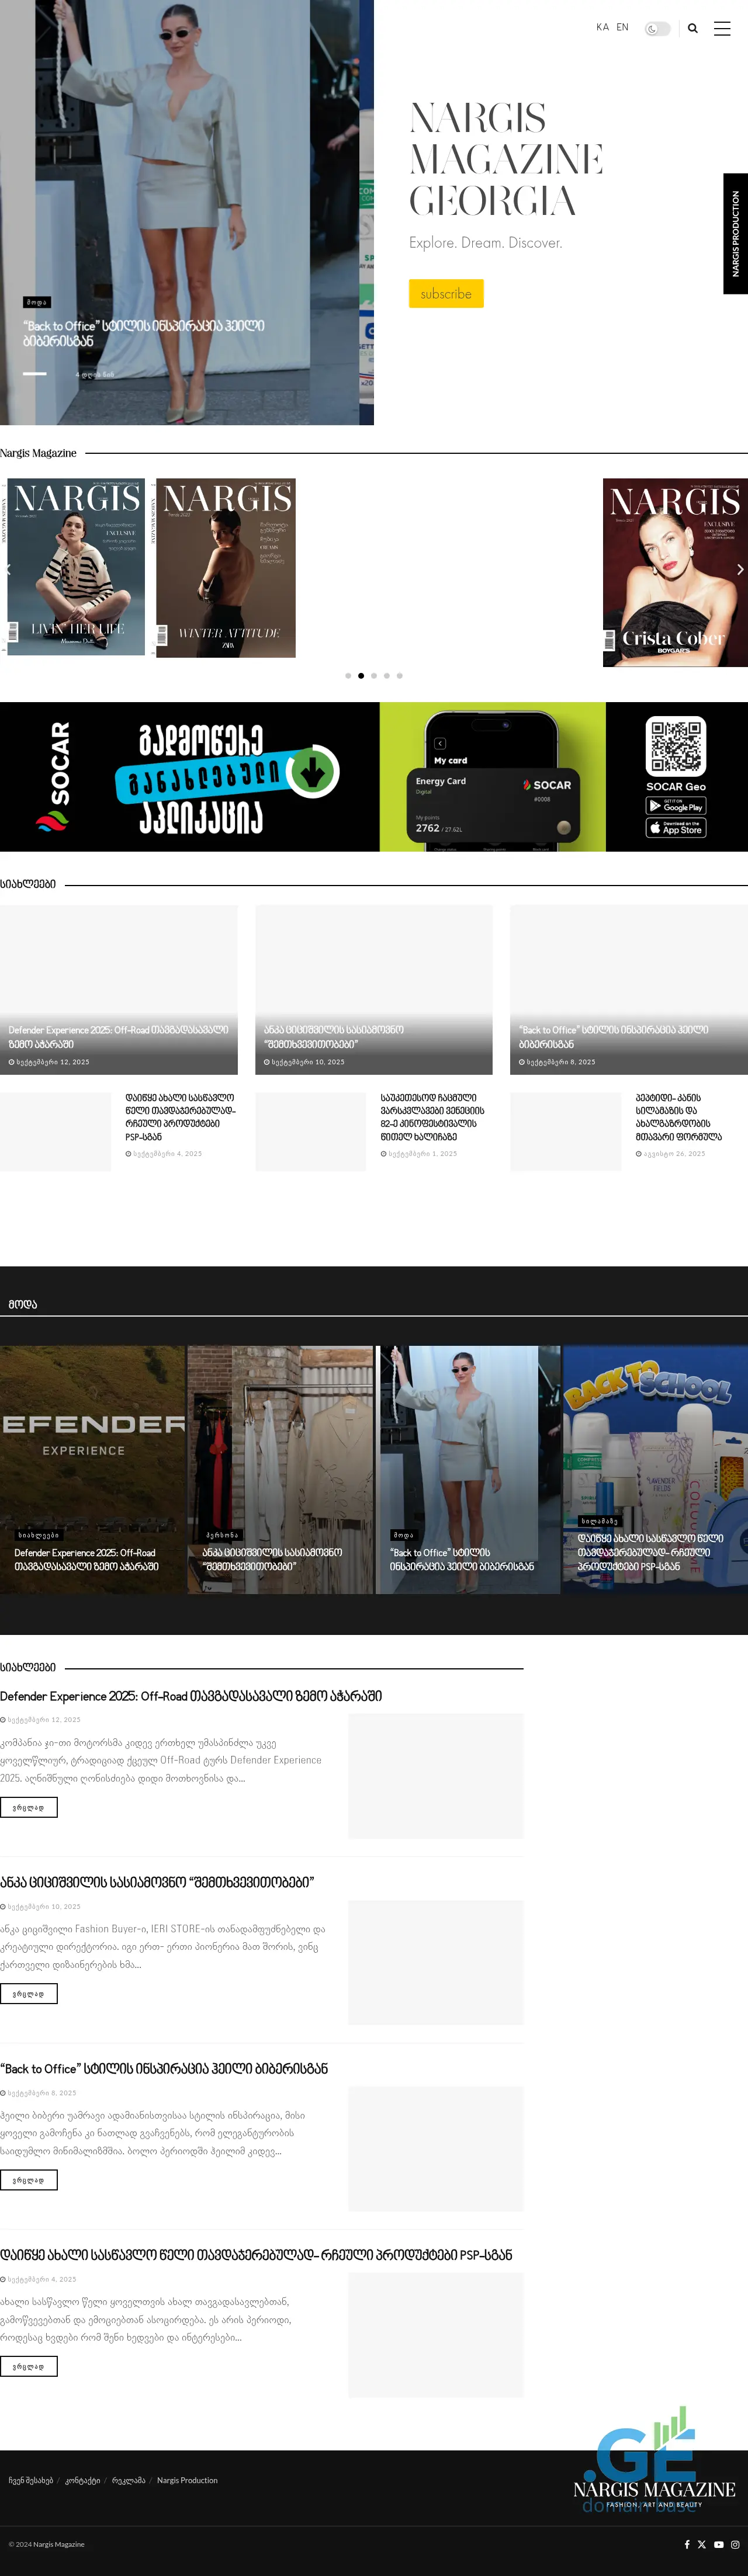Screen dimensions: 748x2576
Task: Open the Nargis Production side tab
Action: coord(735,234)
